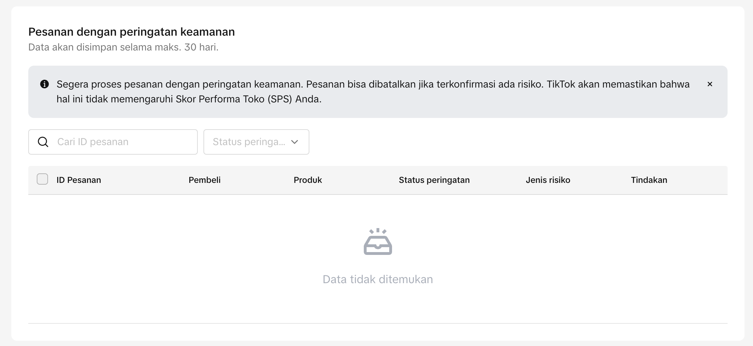Image resolution: width=753 pixels, height=346 pixels.
Task: Click the ID Pesanan column header
Action: tap(79, 180)
